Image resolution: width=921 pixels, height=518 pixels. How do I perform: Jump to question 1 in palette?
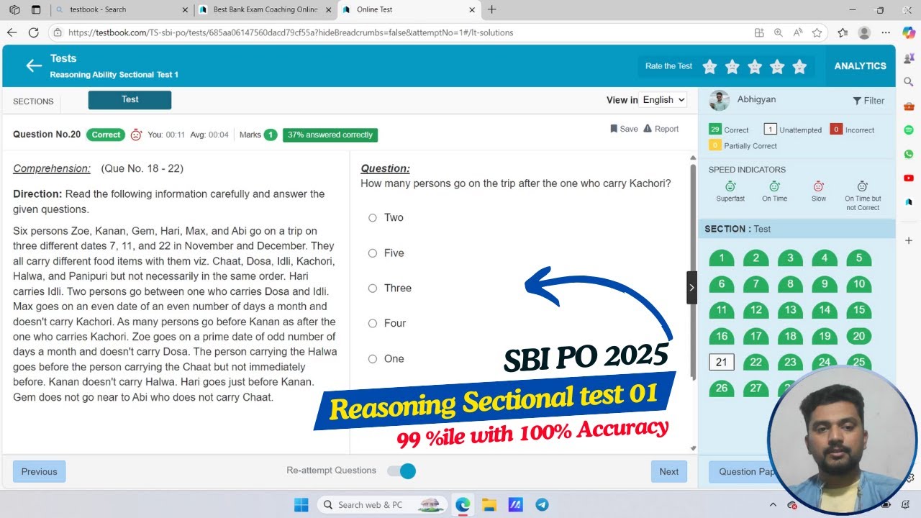(x=722, y=258)
